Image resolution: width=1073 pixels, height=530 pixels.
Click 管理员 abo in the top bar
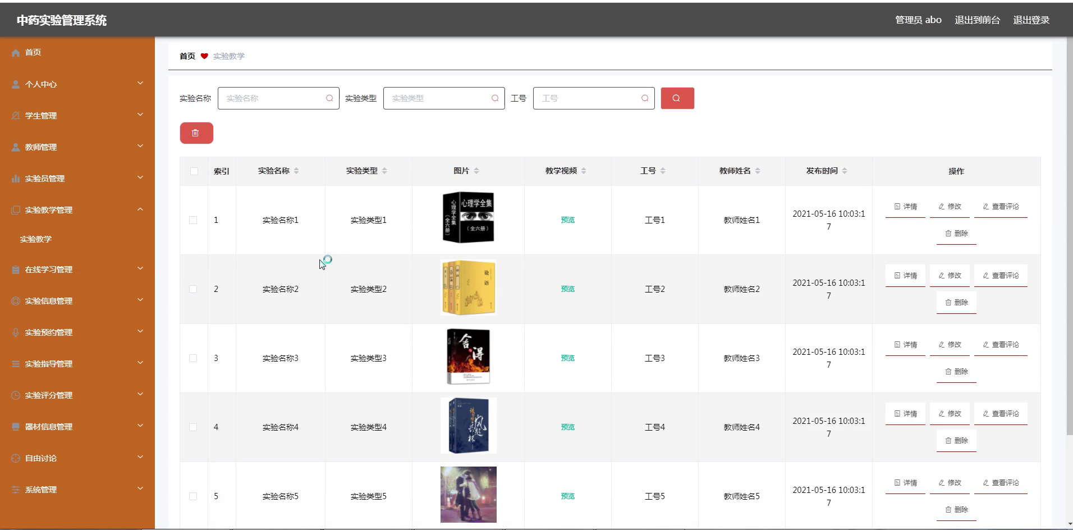(x=918, y=20)
